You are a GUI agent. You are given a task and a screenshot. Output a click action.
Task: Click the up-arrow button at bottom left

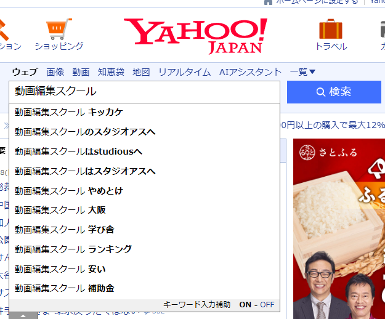coord(23,315)
